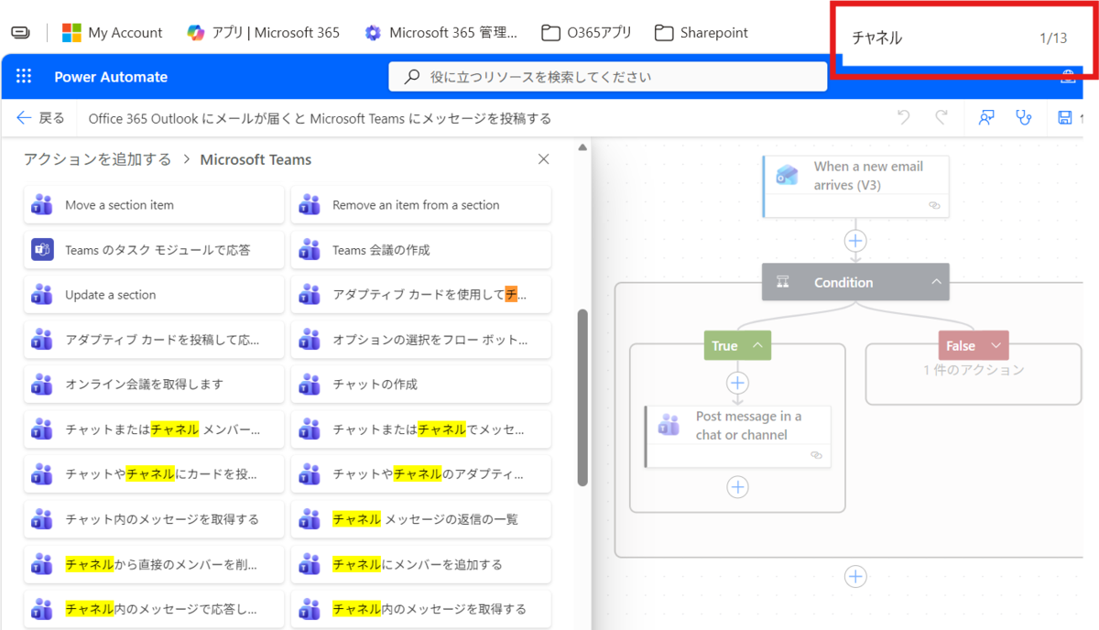Click the browser tab groups icon
1099x630 pixels.
click(20, 33)
